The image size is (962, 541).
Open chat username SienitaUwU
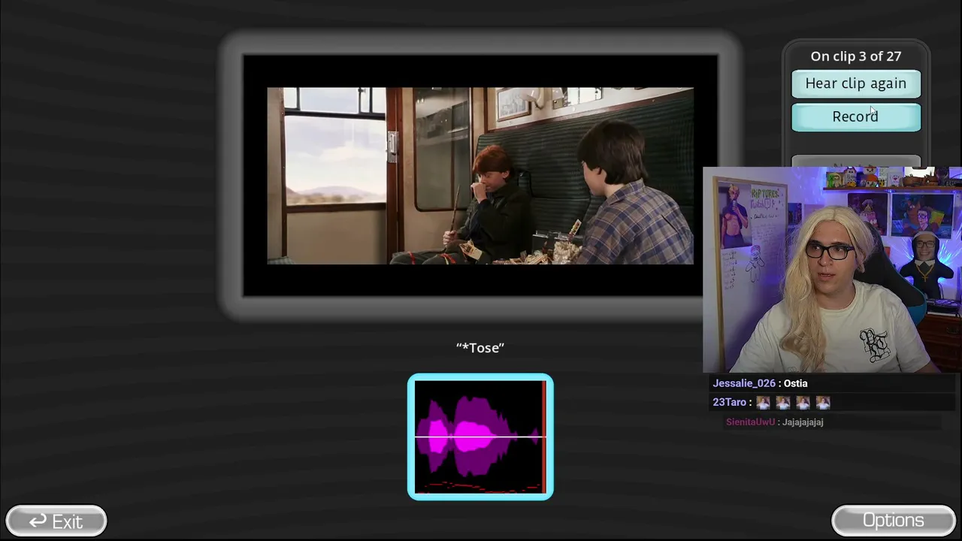[x=750, y=422]
